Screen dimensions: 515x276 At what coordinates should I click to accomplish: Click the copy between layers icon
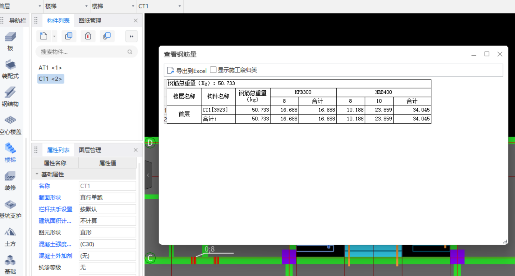[x=107, y=36]
